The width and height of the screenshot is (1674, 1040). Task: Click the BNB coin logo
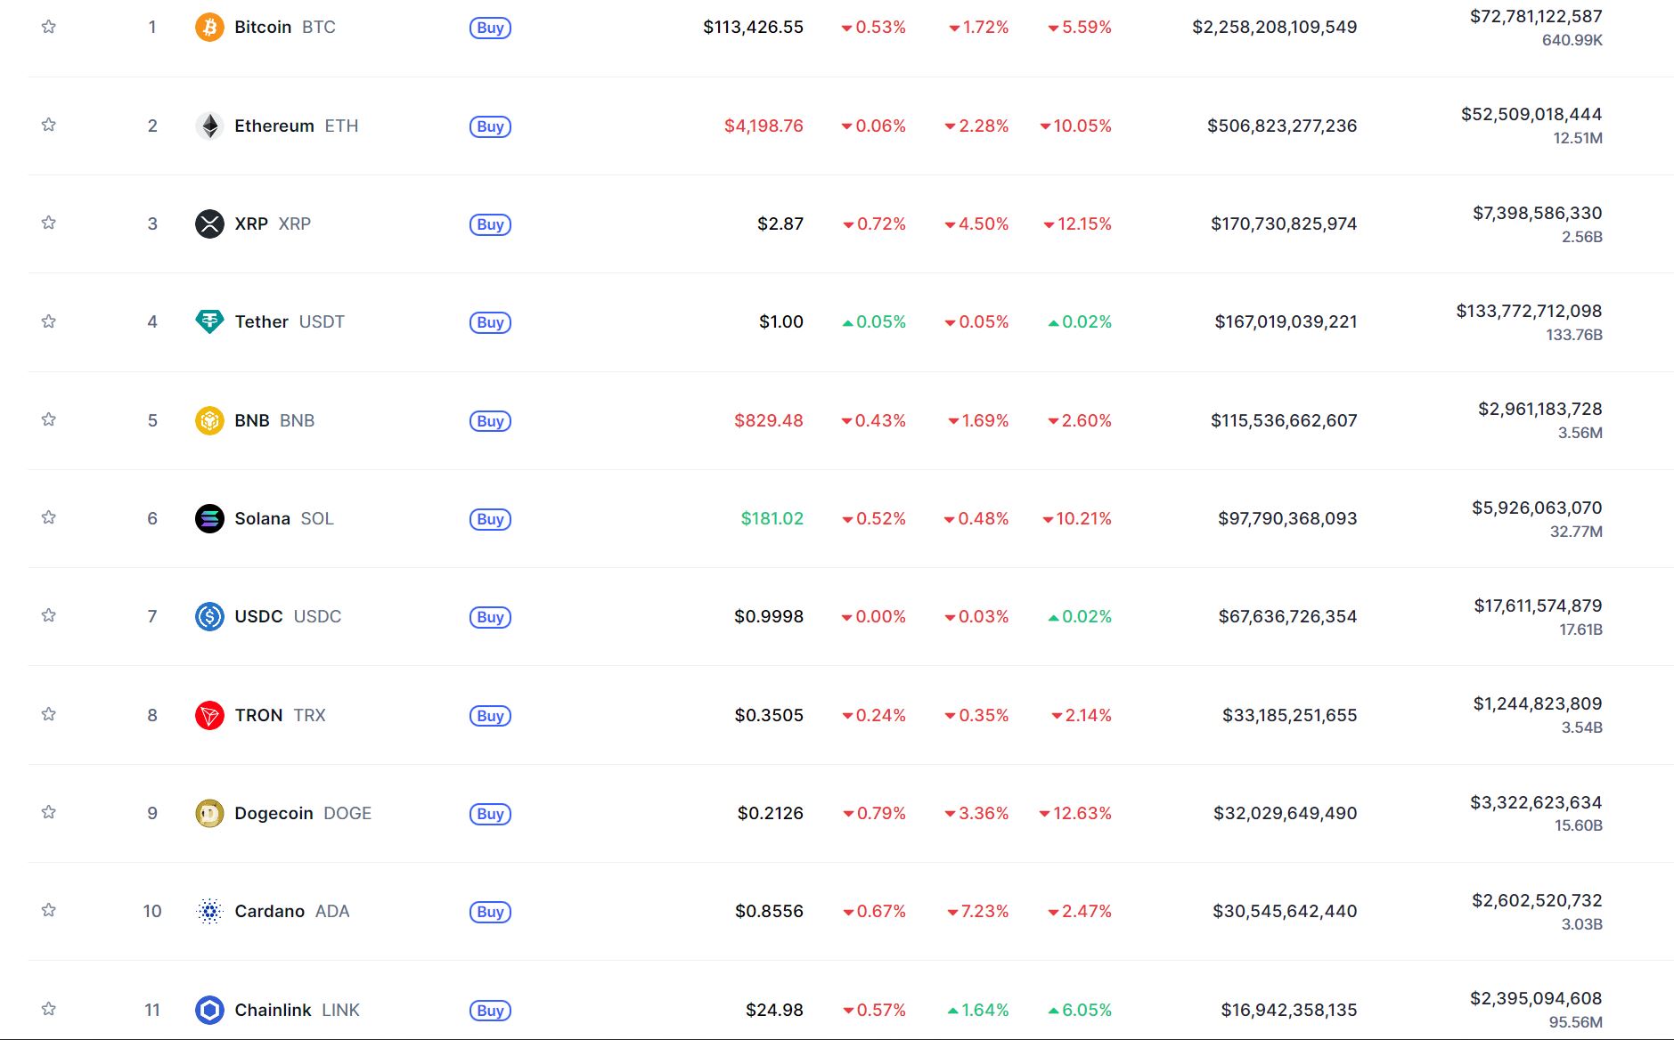209,420
